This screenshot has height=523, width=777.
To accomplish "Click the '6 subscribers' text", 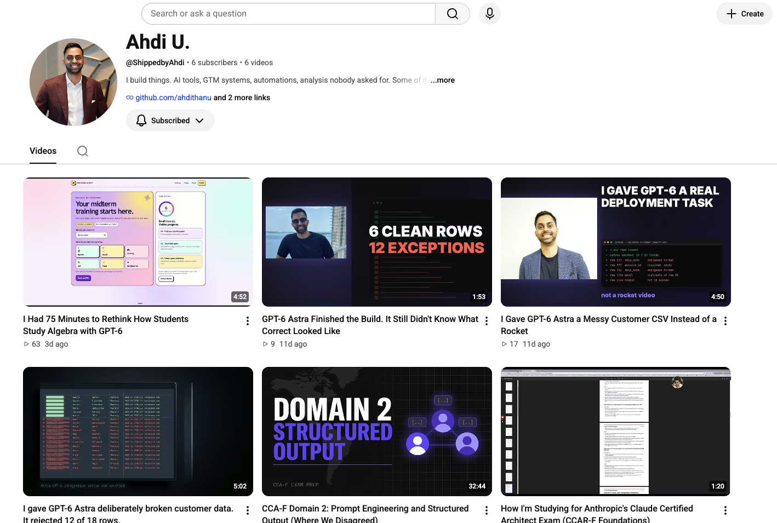I will point(214,62).
